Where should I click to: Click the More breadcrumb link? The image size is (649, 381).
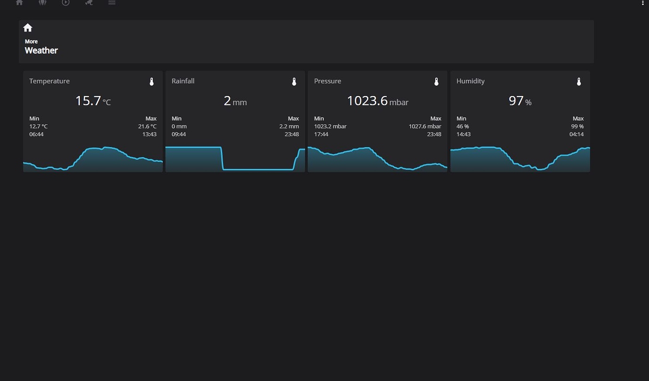31,41
